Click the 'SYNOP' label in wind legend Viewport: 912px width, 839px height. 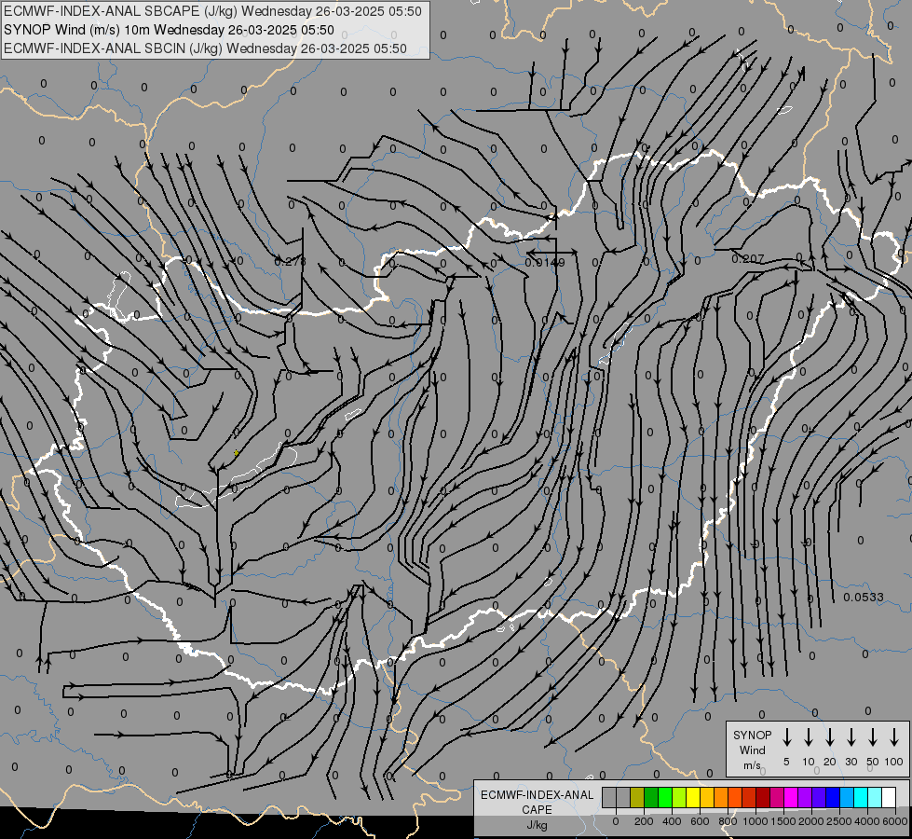(x=752, y=735)
